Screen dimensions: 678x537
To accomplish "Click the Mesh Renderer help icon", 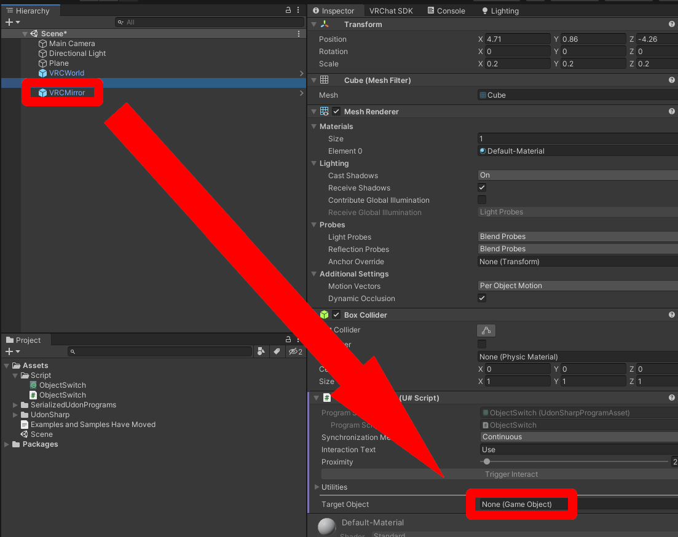I will tap(671, 111).
